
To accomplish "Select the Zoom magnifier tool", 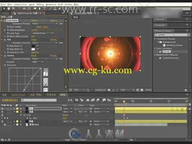I will (x=13, y=9).
